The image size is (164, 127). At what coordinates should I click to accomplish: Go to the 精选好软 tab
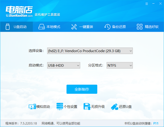(148, 27)
